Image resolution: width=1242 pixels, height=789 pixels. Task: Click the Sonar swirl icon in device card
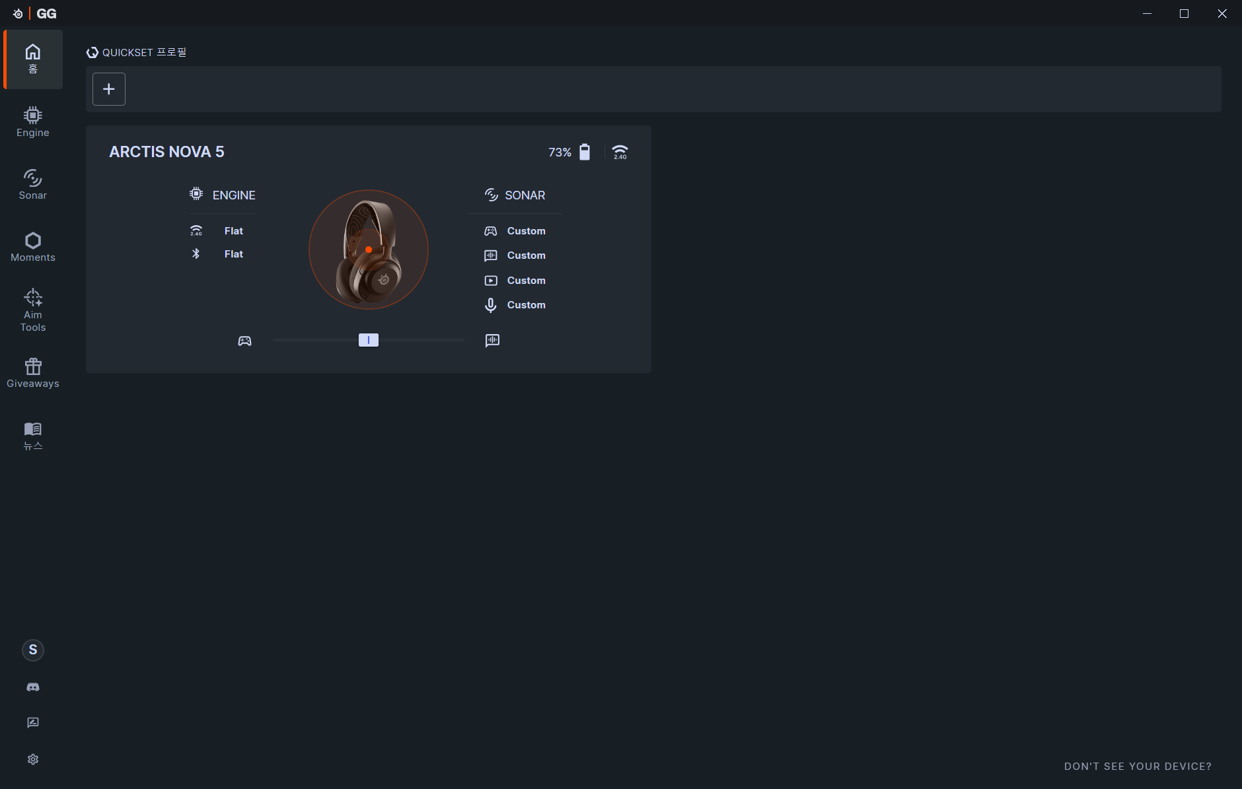[x=492, y=195]
